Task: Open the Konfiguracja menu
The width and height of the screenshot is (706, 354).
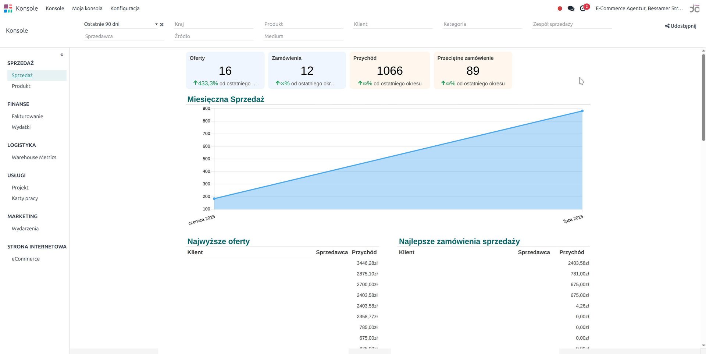Action: [125, 8]
